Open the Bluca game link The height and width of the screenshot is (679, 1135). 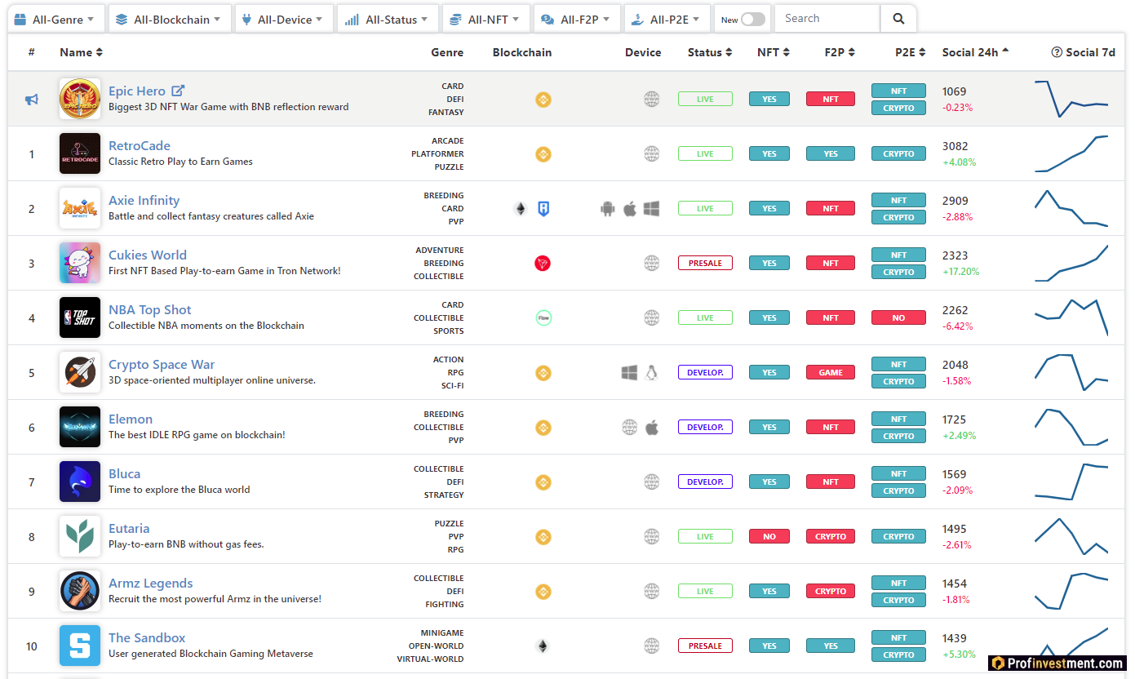(124, 474)
